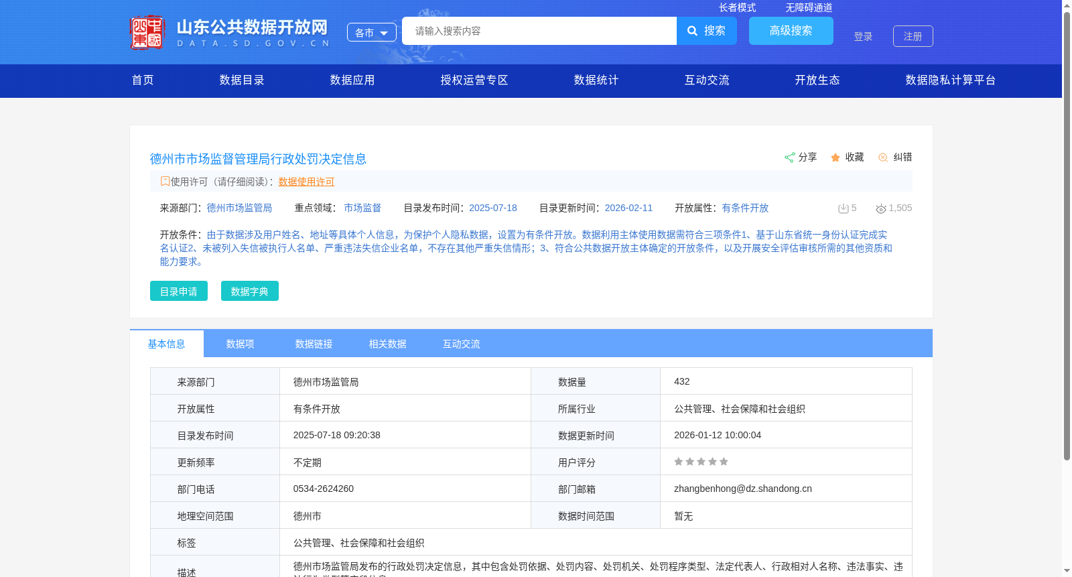Viewport: 1072px width, 577px height.
Task: Click the five-star user rating
Action: pyautogui.click(x=701, y=462)
